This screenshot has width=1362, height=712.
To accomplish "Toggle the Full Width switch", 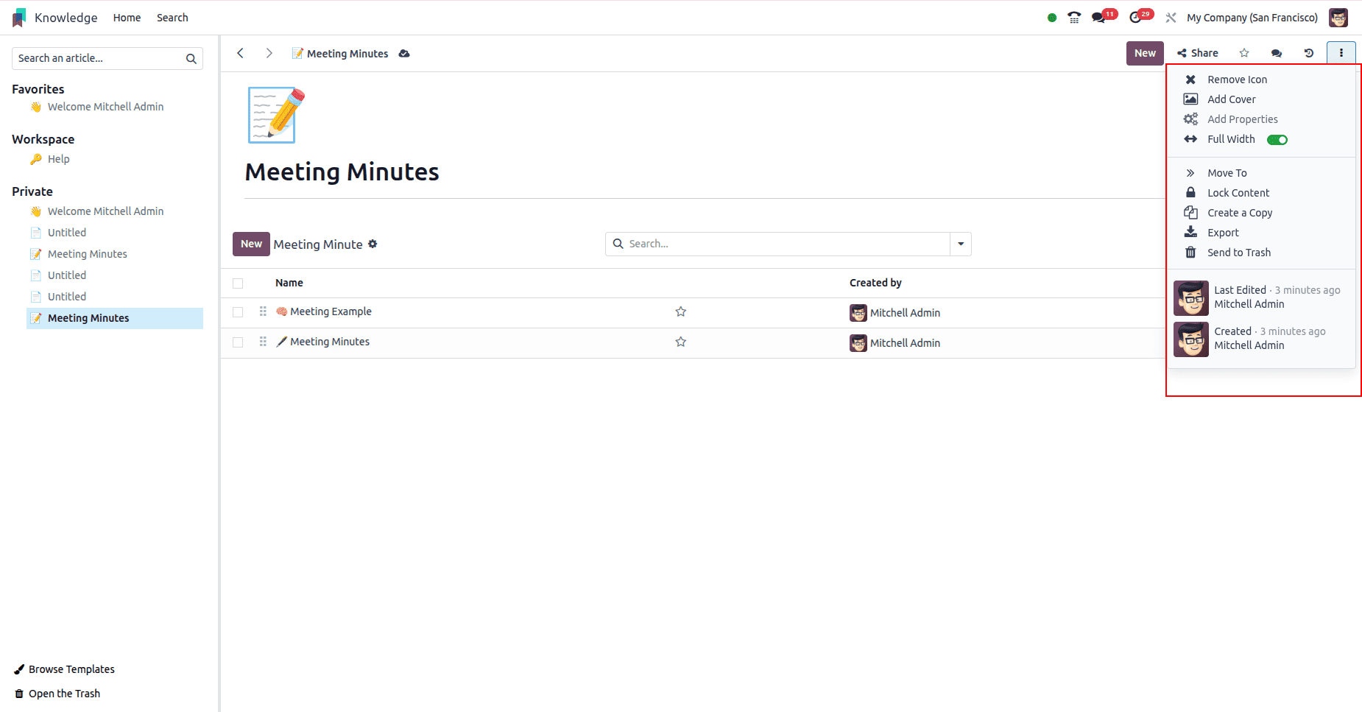I will [1277, 140].
